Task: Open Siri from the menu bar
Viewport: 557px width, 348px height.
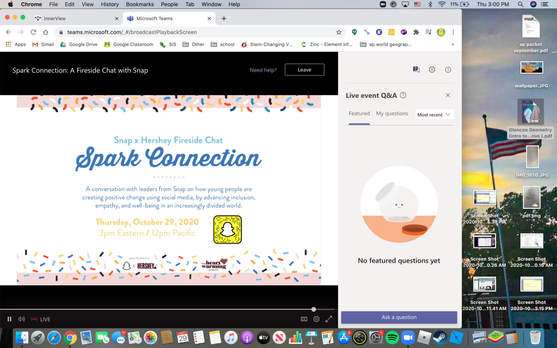Action: pyautogui.click(x=534, y=4)
